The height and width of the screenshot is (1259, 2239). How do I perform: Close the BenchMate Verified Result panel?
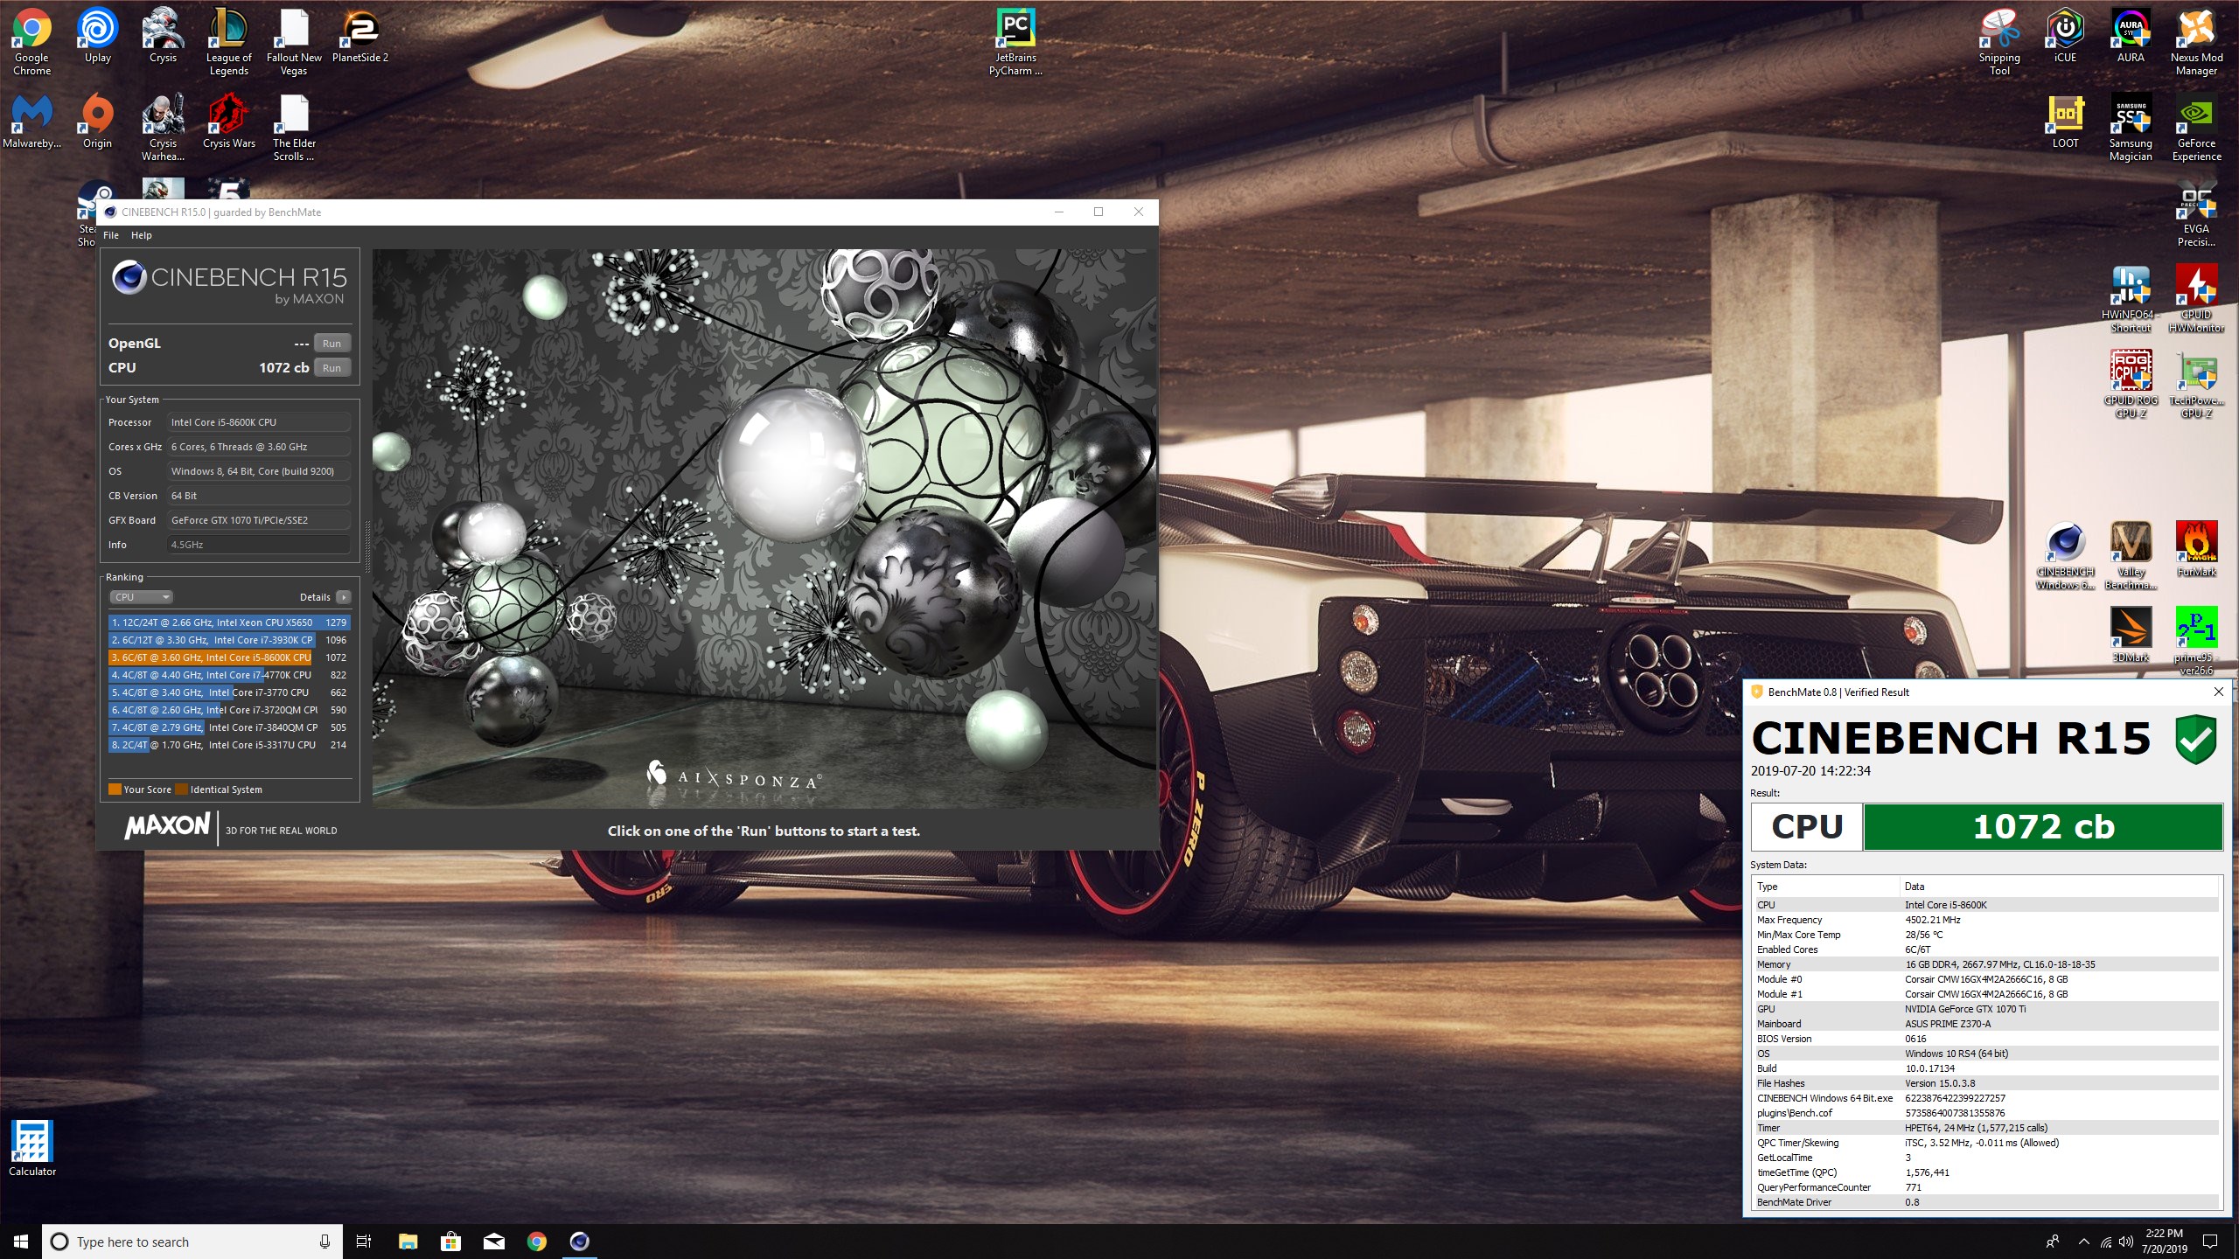coord(2218,692)
